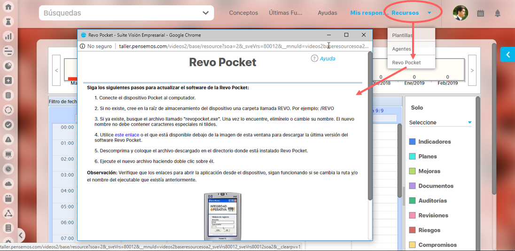Open the Conceptos menu
This screenshot has height=251, width=515.
click(x=243, y=13)
